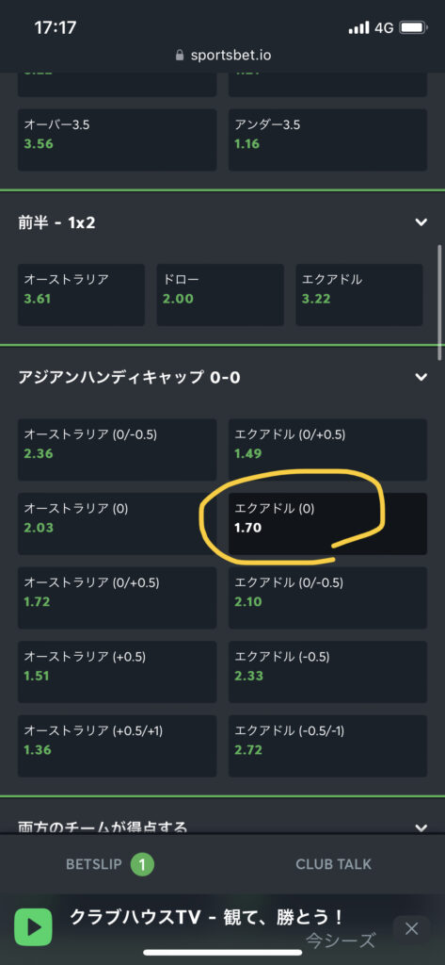Image resolution: width=445 pixels, height=965 pixels.
Task: Tap the lock icon beside sportsbet.io
Action: click(180, 56)
